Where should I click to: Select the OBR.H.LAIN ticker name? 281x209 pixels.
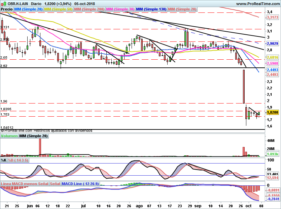tap(18, 4)
